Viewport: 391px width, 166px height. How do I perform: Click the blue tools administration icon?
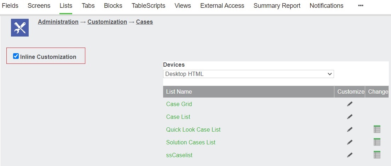(20, 28)
